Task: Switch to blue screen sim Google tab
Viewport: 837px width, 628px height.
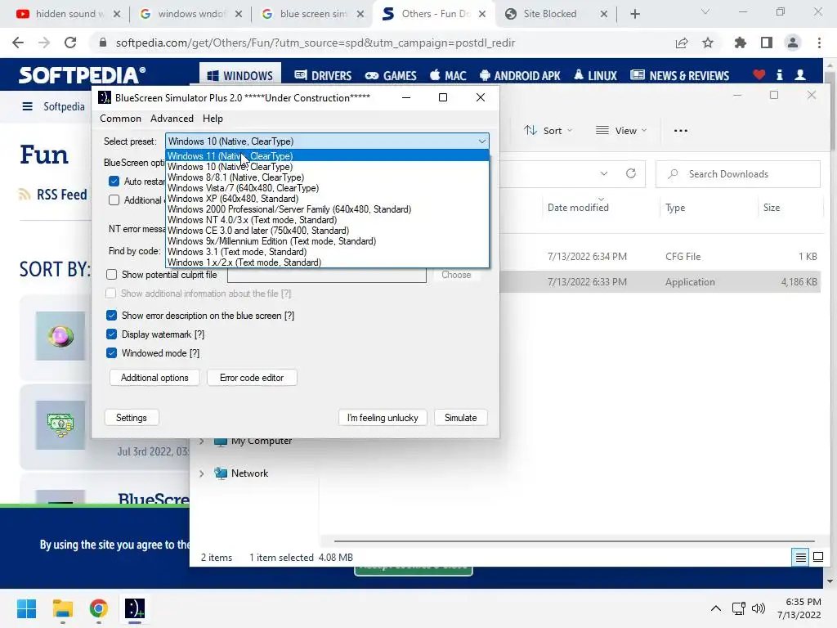Action: (x=313, y=14)
